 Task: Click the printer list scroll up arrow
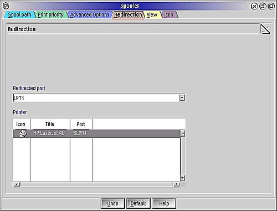tap(183, 133)
